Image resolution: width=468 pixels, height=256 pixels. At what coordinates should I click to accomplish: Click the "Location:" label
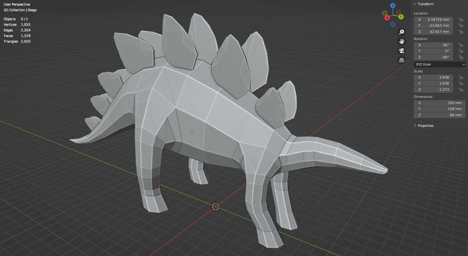coord(421,13)
